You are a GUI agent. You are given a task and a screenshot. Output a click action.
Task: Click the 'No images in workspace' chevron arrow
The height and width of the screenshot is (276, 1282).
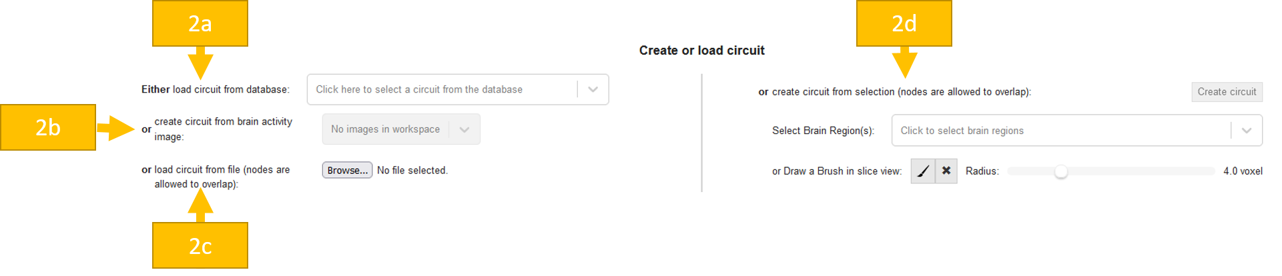pyautogui.click(x=464, y=129)
